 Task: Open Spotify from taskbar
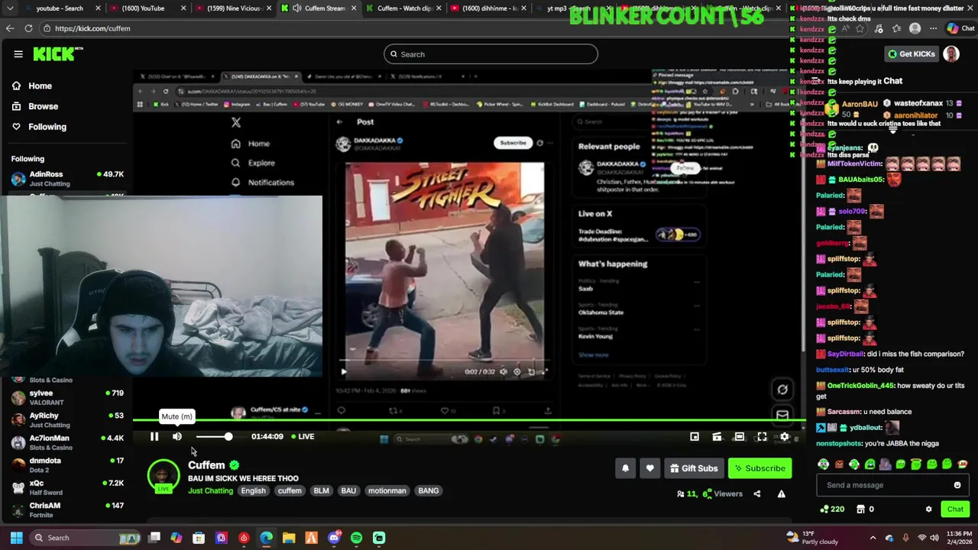click(x=356, y=538)
